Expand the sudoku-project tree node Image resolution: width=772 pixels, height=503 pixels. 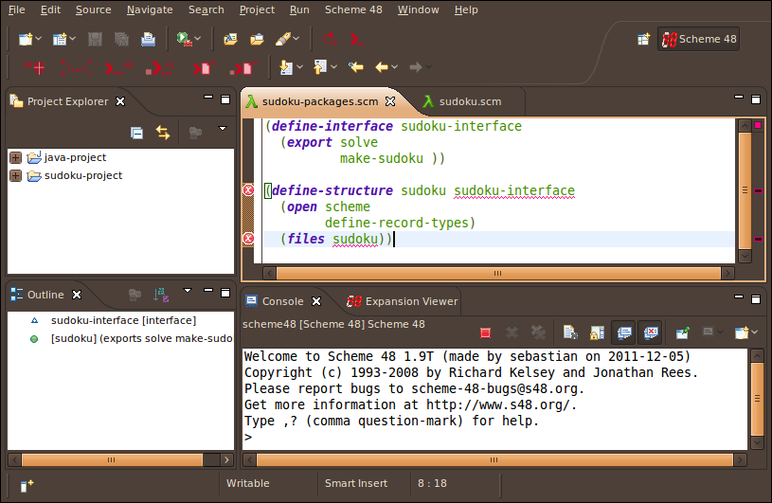(16, 175)
